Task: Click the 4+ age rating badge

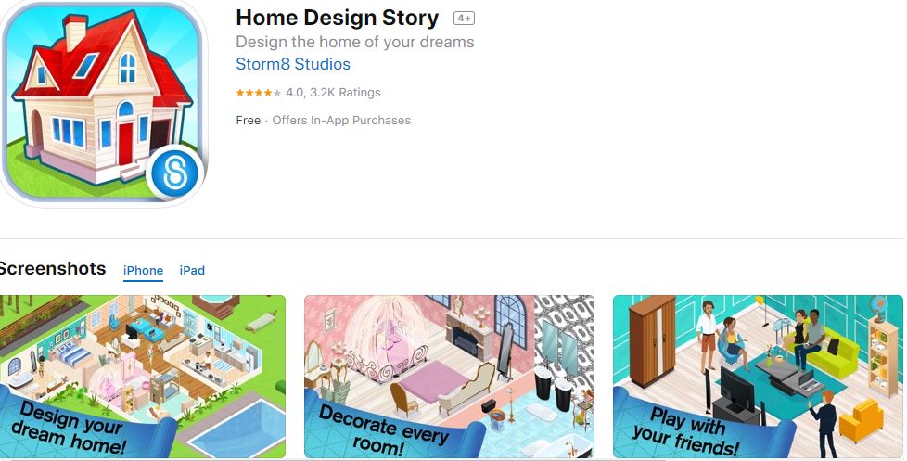Action: pos(464,19)
